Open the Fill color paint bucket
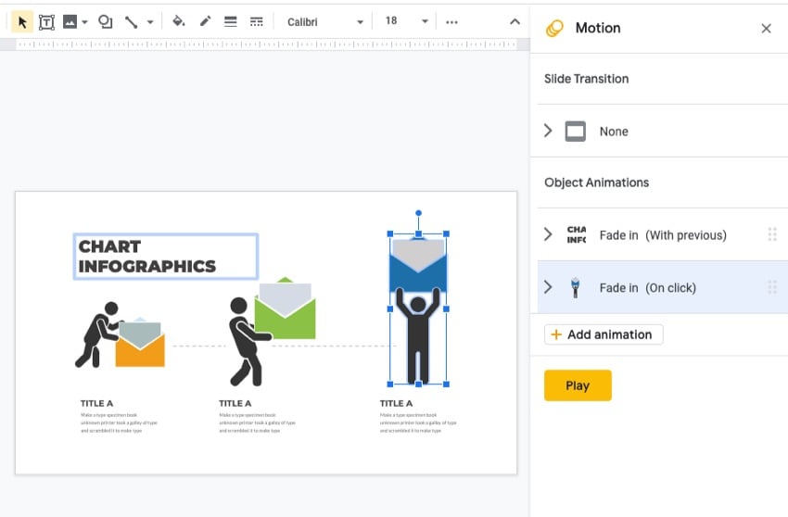The height and width of the screenshot is (517, 788). [x=179, y=21]
